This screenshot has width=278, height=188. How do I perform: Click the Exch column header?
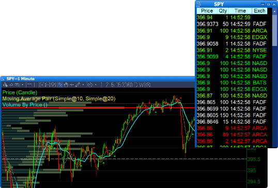[259, 11]
